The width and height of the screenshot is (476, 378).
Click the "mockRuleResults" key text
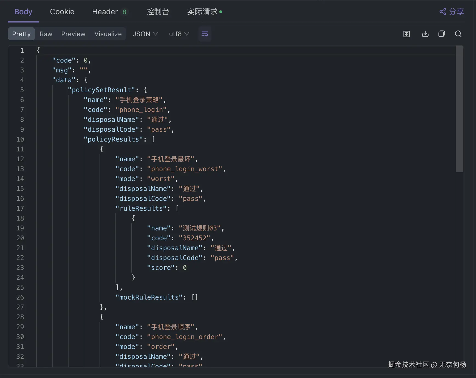(x=149, y=297)
